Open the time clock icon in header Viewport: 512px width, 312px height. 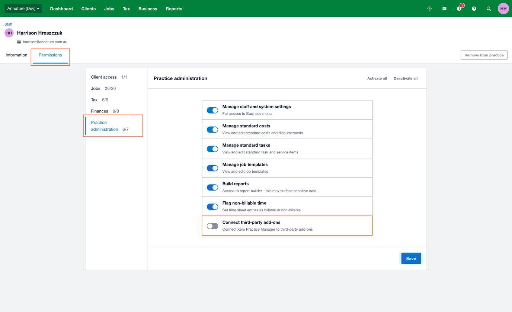point(429,9)
